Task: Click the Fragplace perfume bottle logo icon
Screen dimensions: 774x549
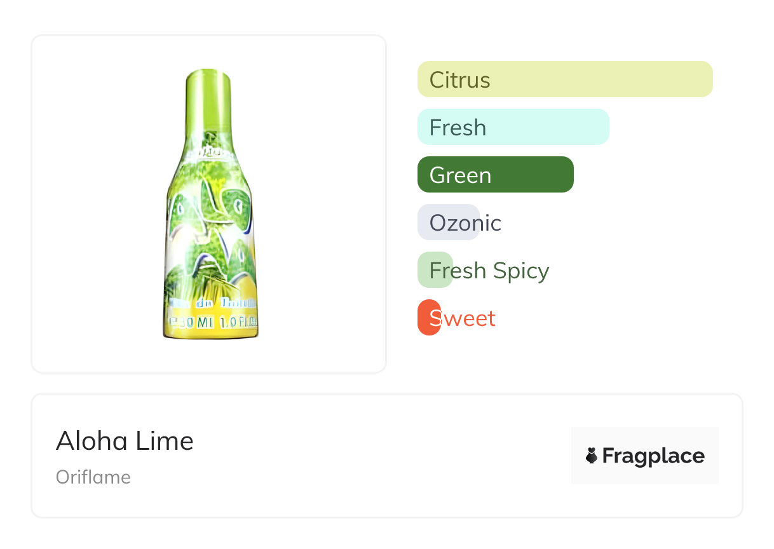Action: (x=592, y=456)
